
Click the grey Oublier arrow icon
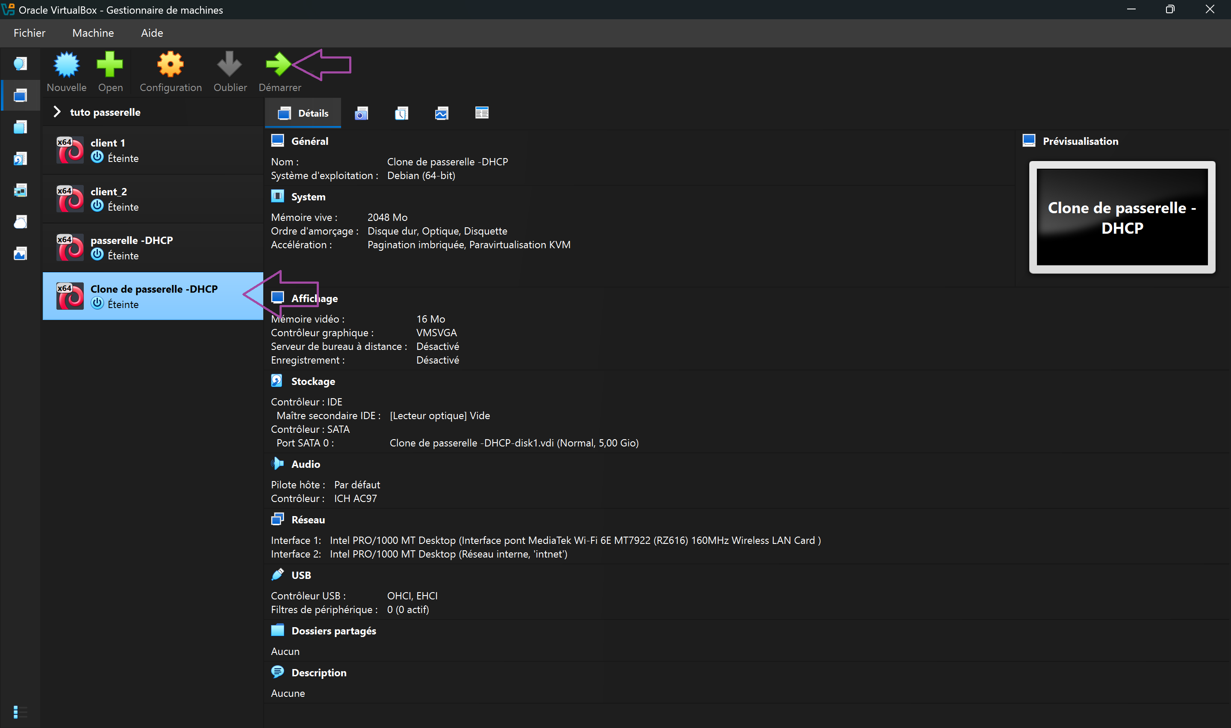coord(230,65)
